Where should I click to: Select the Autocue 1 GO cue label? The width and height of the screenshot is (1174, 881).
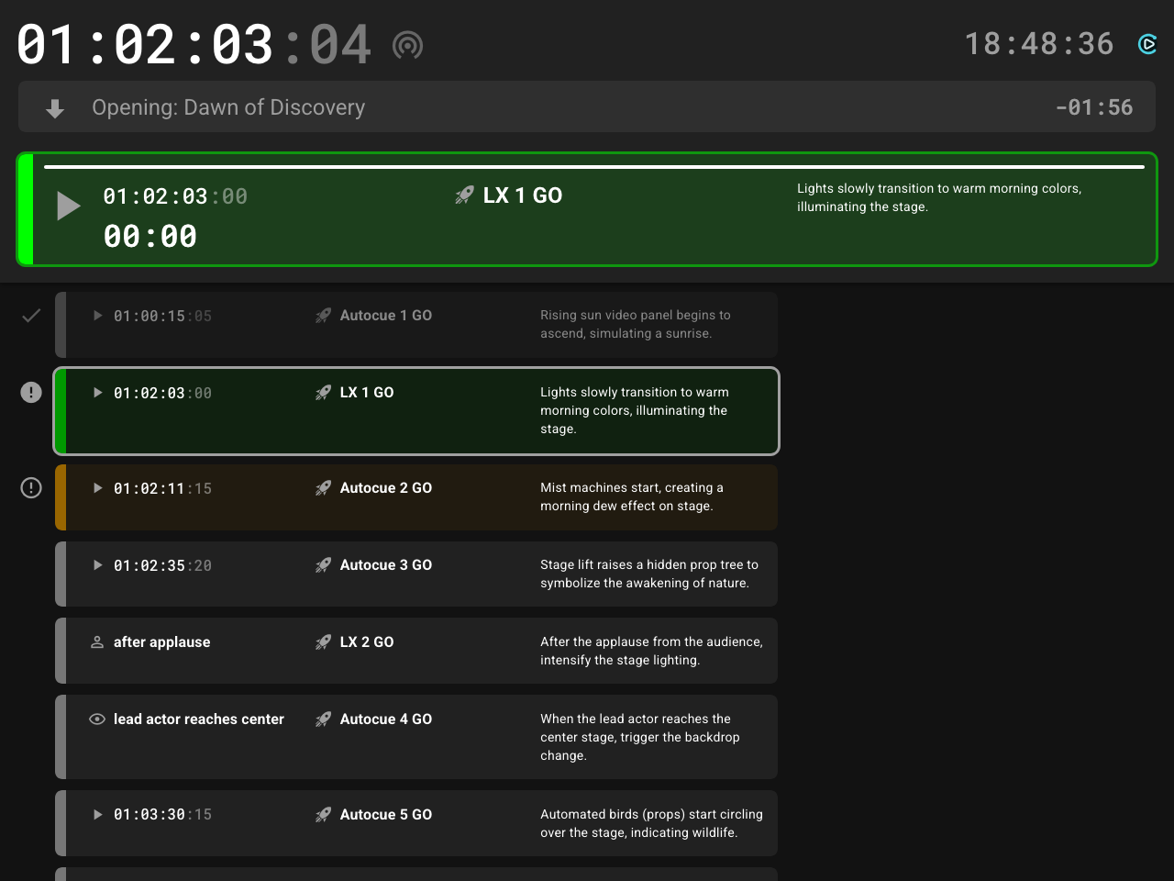[x=386, y=316]
